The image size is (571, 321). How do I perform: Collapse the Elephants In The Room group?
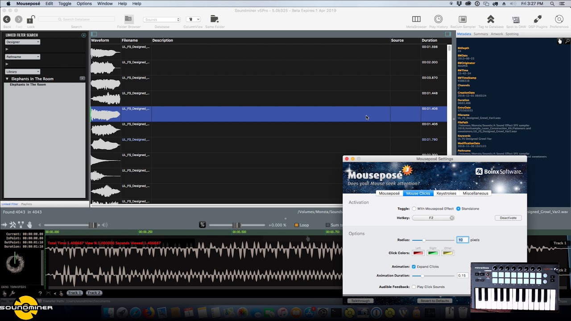coord(7,79)
